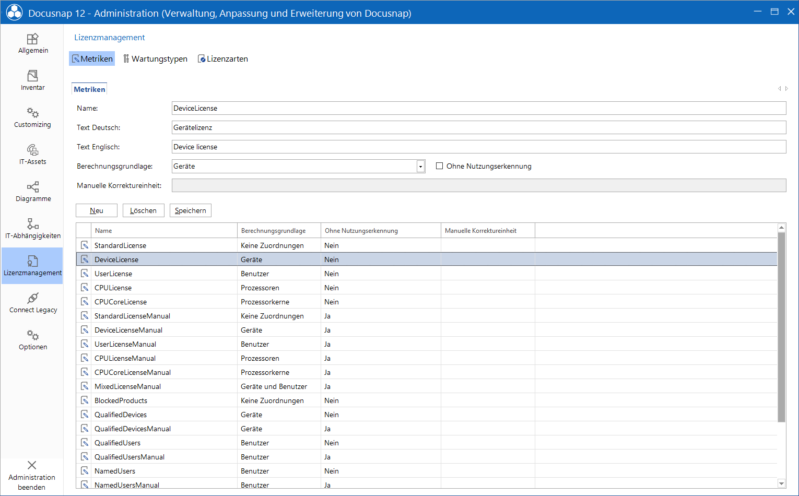This screenshot has width=799, height=496.
Task: Click tab scroll left arrow
Action: tap(780, 89)
